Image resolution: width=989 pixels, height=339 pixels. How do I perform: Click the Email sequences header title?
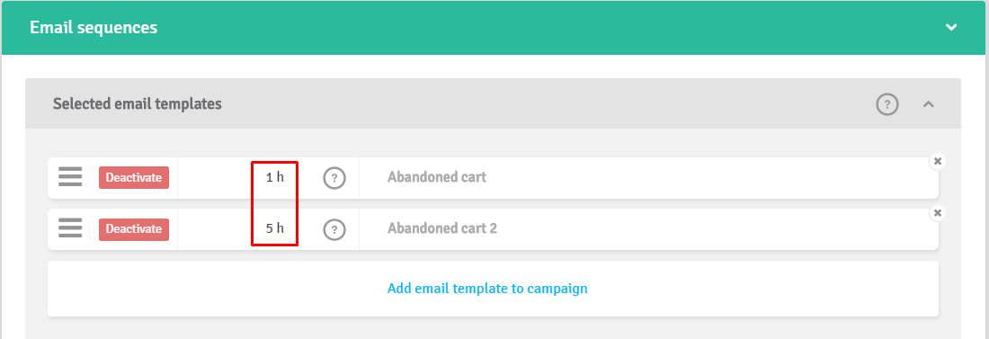click(x=94, y=28)
